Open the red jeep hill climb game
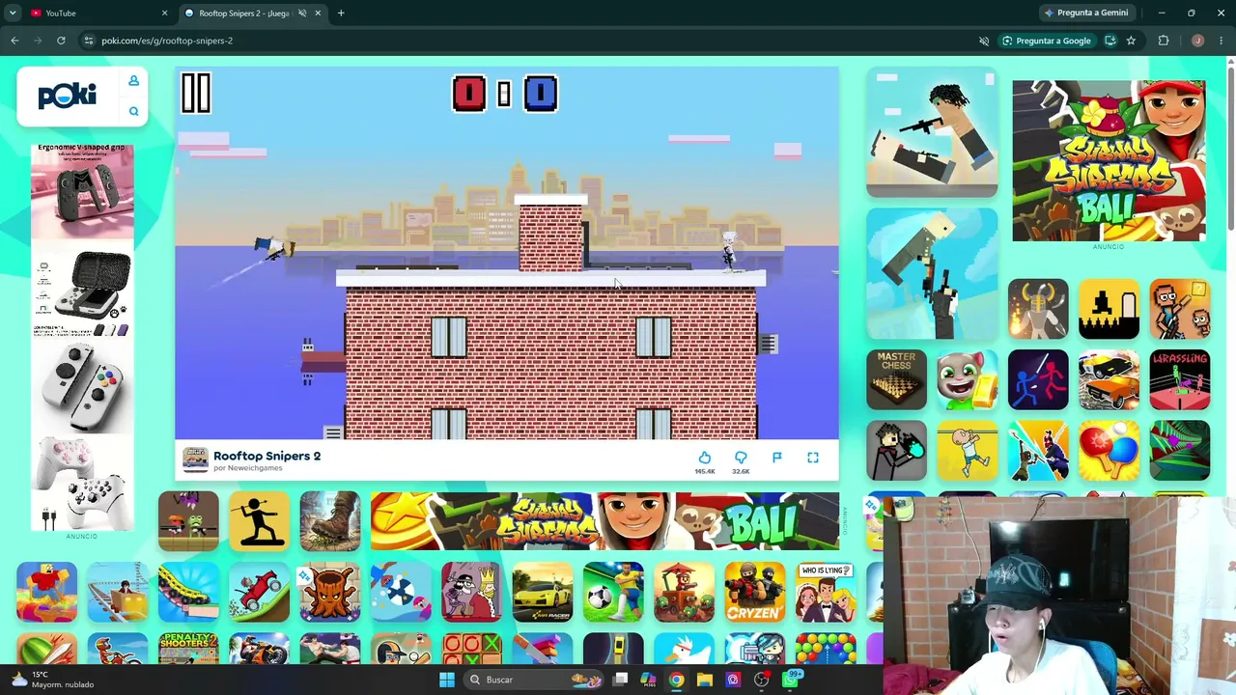Viewport: 1236px width, 695px height. point(259,592)
